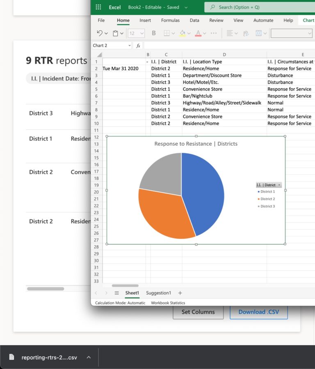Screen dimensions: 315x369
Task: Click the Paste clipboard icon
Action: point(116,33)
